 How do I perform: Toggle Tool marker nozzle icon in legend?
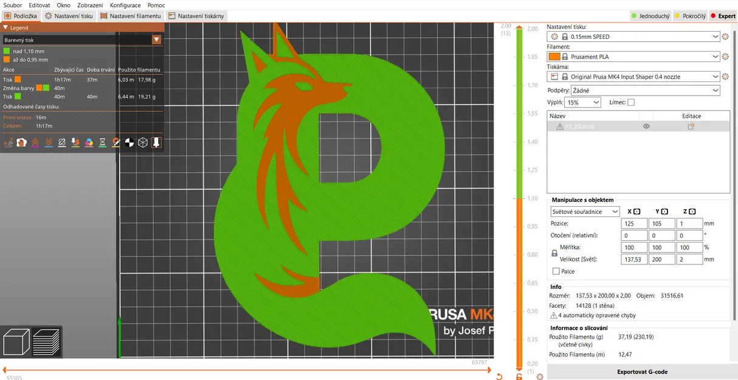tap(156, 142)
